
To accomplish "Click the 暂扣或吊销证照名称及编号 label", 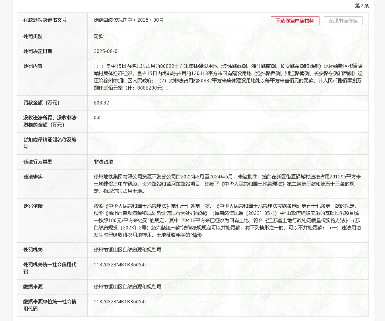I will coord(50,143).
